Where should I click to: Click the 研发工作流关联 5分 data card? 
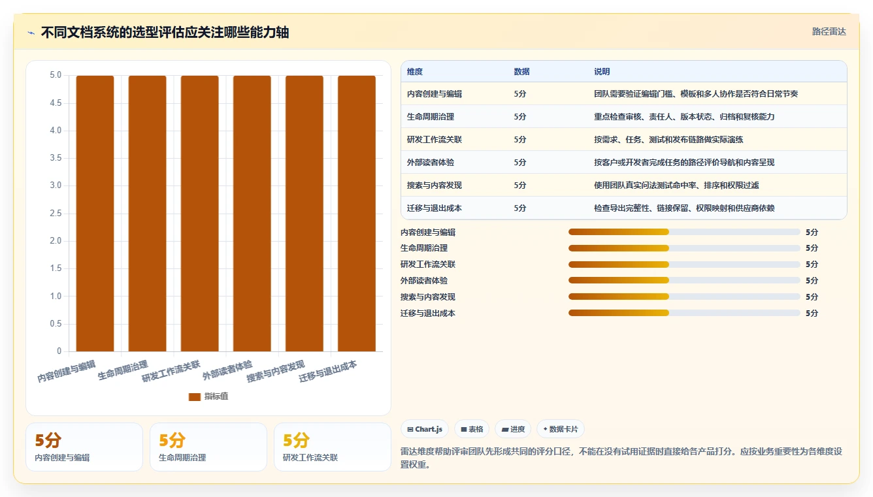[x=333, y=447]
